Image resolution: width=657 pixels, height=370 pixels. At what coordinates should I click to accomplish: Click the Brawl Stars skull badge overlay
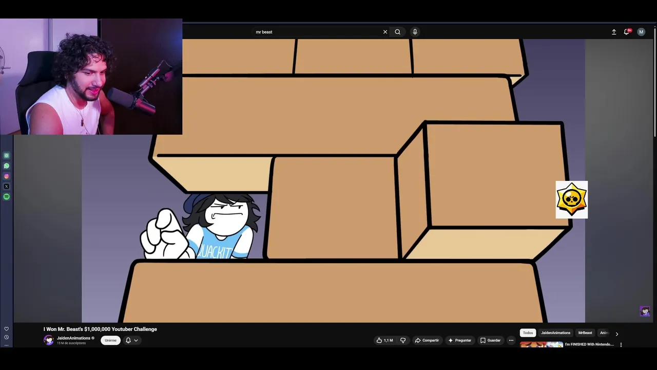tap(572, 200)
